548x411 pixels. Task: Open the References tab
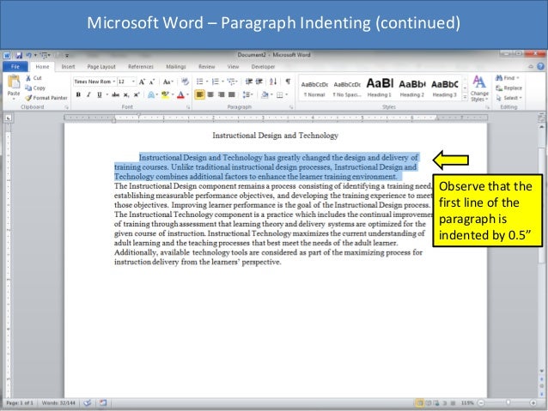(141, 66)
